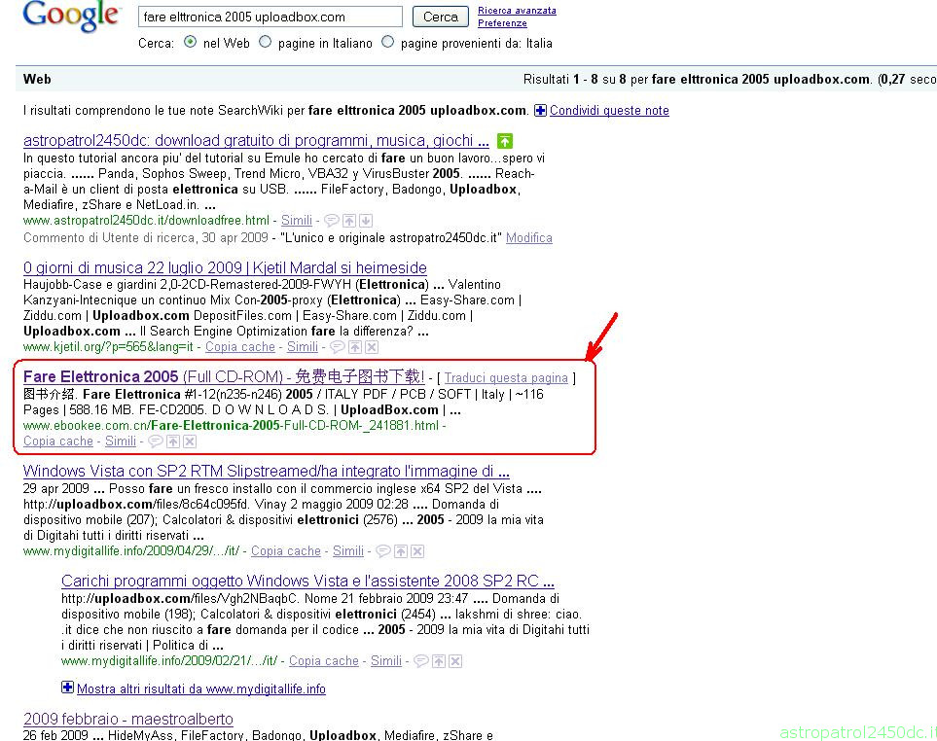The height and width of the screenshot is (741, 937).
Task: Open the '2009 febbraio - maestroalberto' result
Action: click(127, 719)
